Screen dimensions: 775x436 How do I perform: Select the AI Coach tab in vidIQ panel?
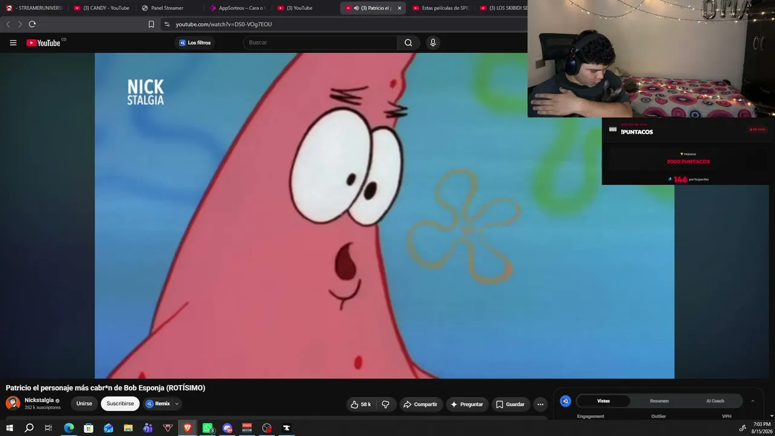click(x=715, y=401)
